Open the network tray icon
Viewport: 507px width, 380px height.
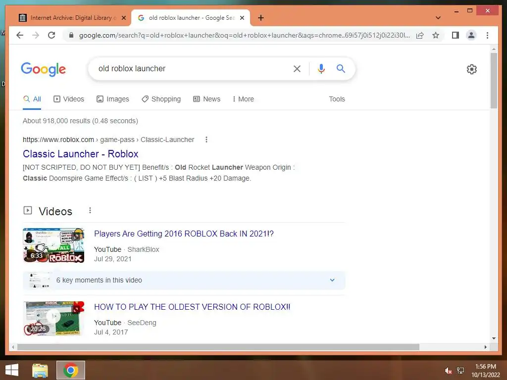click(x=460, y=371)
